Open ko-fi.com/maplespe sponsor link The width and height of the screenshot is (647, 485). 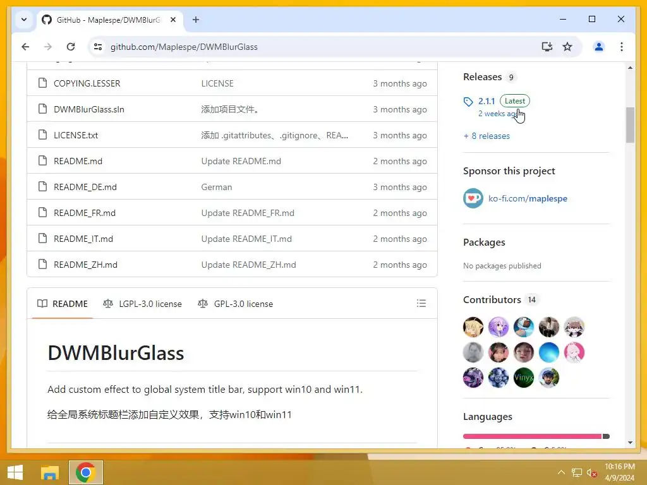[x=528, y=198]
